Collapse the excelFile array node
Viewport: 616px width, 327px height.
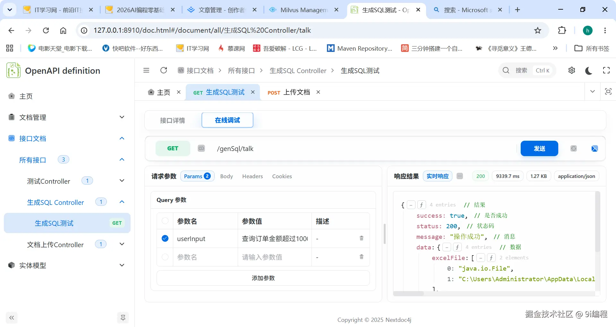(x=481, y=258)
